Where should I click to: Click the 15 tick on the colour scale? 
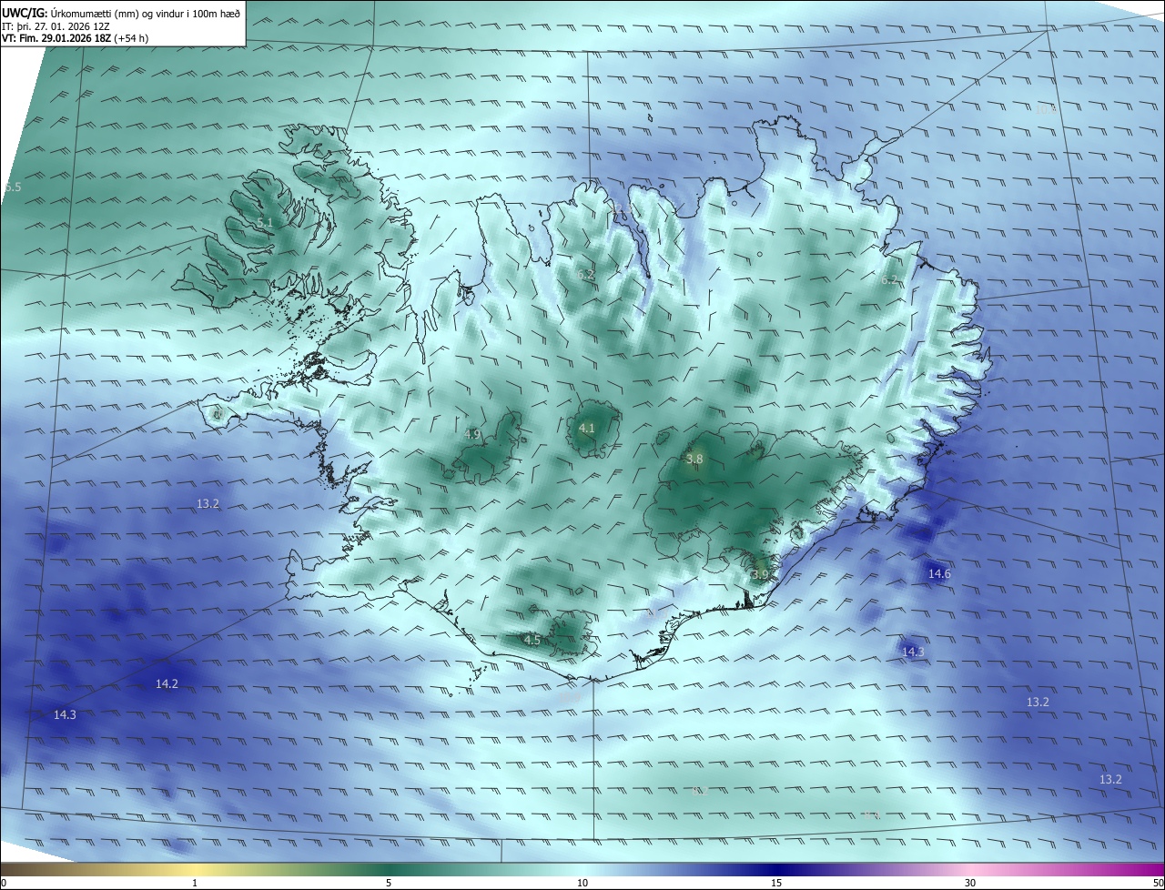click(x=776, y=883)
